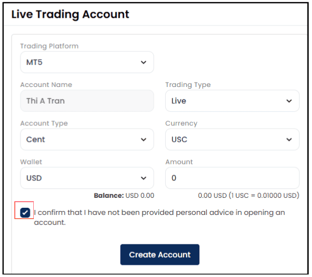Open the MT5 trading platform dropdown
The width and height of the screenshot is (312, 277).
point(87,62)
